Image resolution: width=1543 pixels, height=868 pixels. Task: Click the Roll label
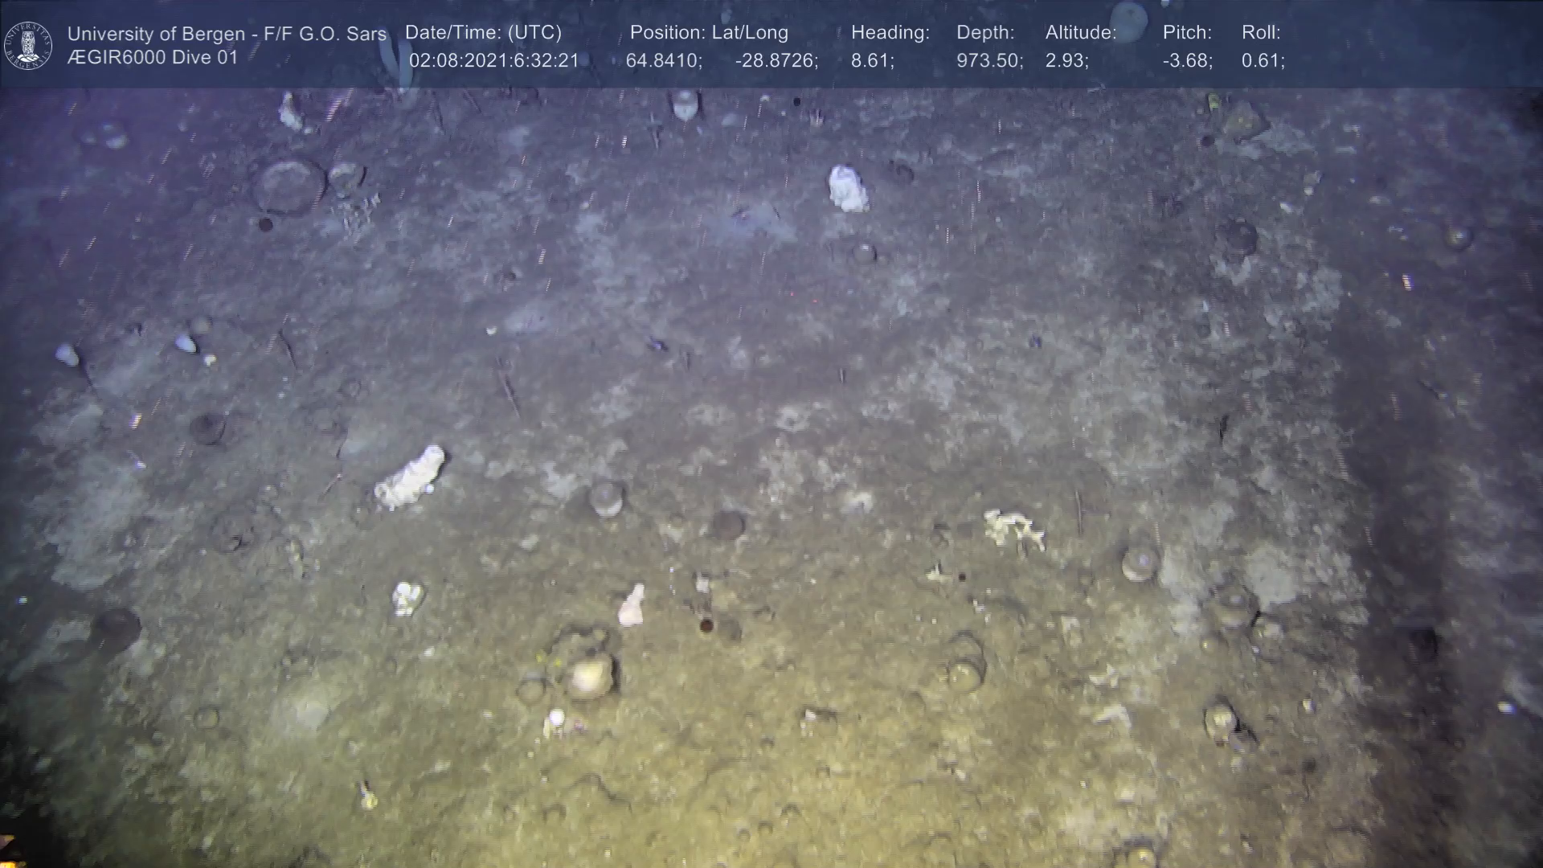click(x=1261, y=33)
